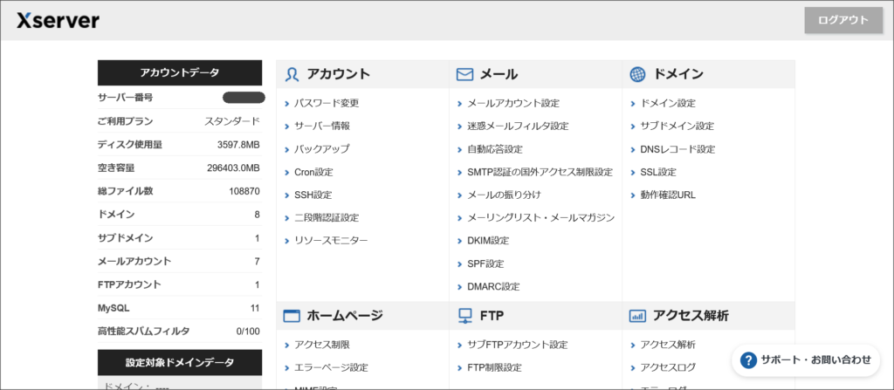Click the ディスク使用量 value 3597.8MB
The width and height of the screenshot is (894, 390).
point(238,145)
